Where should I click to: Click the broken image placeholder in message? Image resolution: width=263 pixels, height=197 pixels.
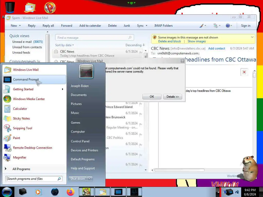pyautogui.click(x=244, y=72)
